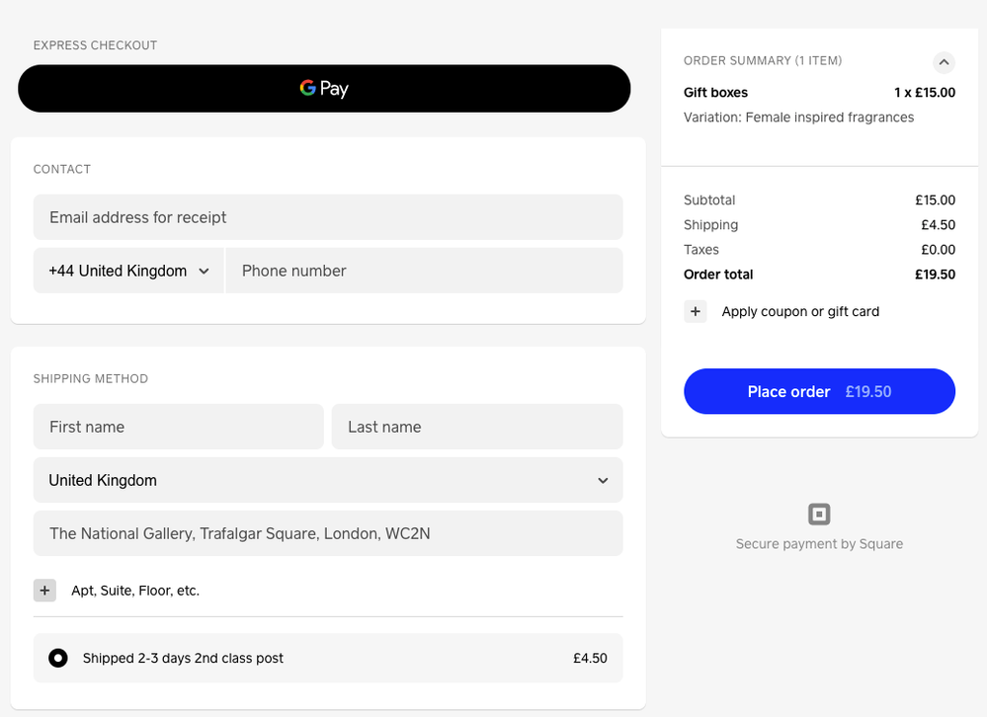Click the country selector dropdown chevron
987x717 pixels.
click(x=602, y=480)
